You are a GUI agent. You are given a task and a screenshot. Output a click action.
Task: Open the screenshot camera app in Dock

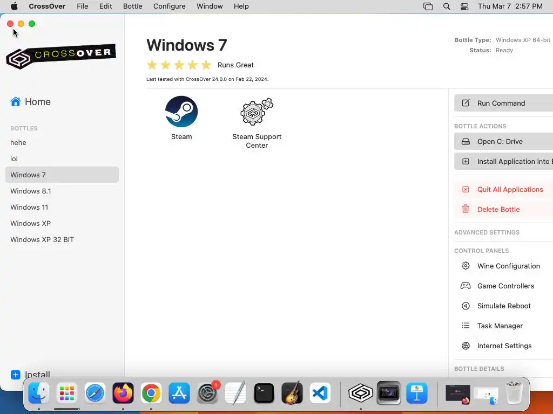(389, 393)
